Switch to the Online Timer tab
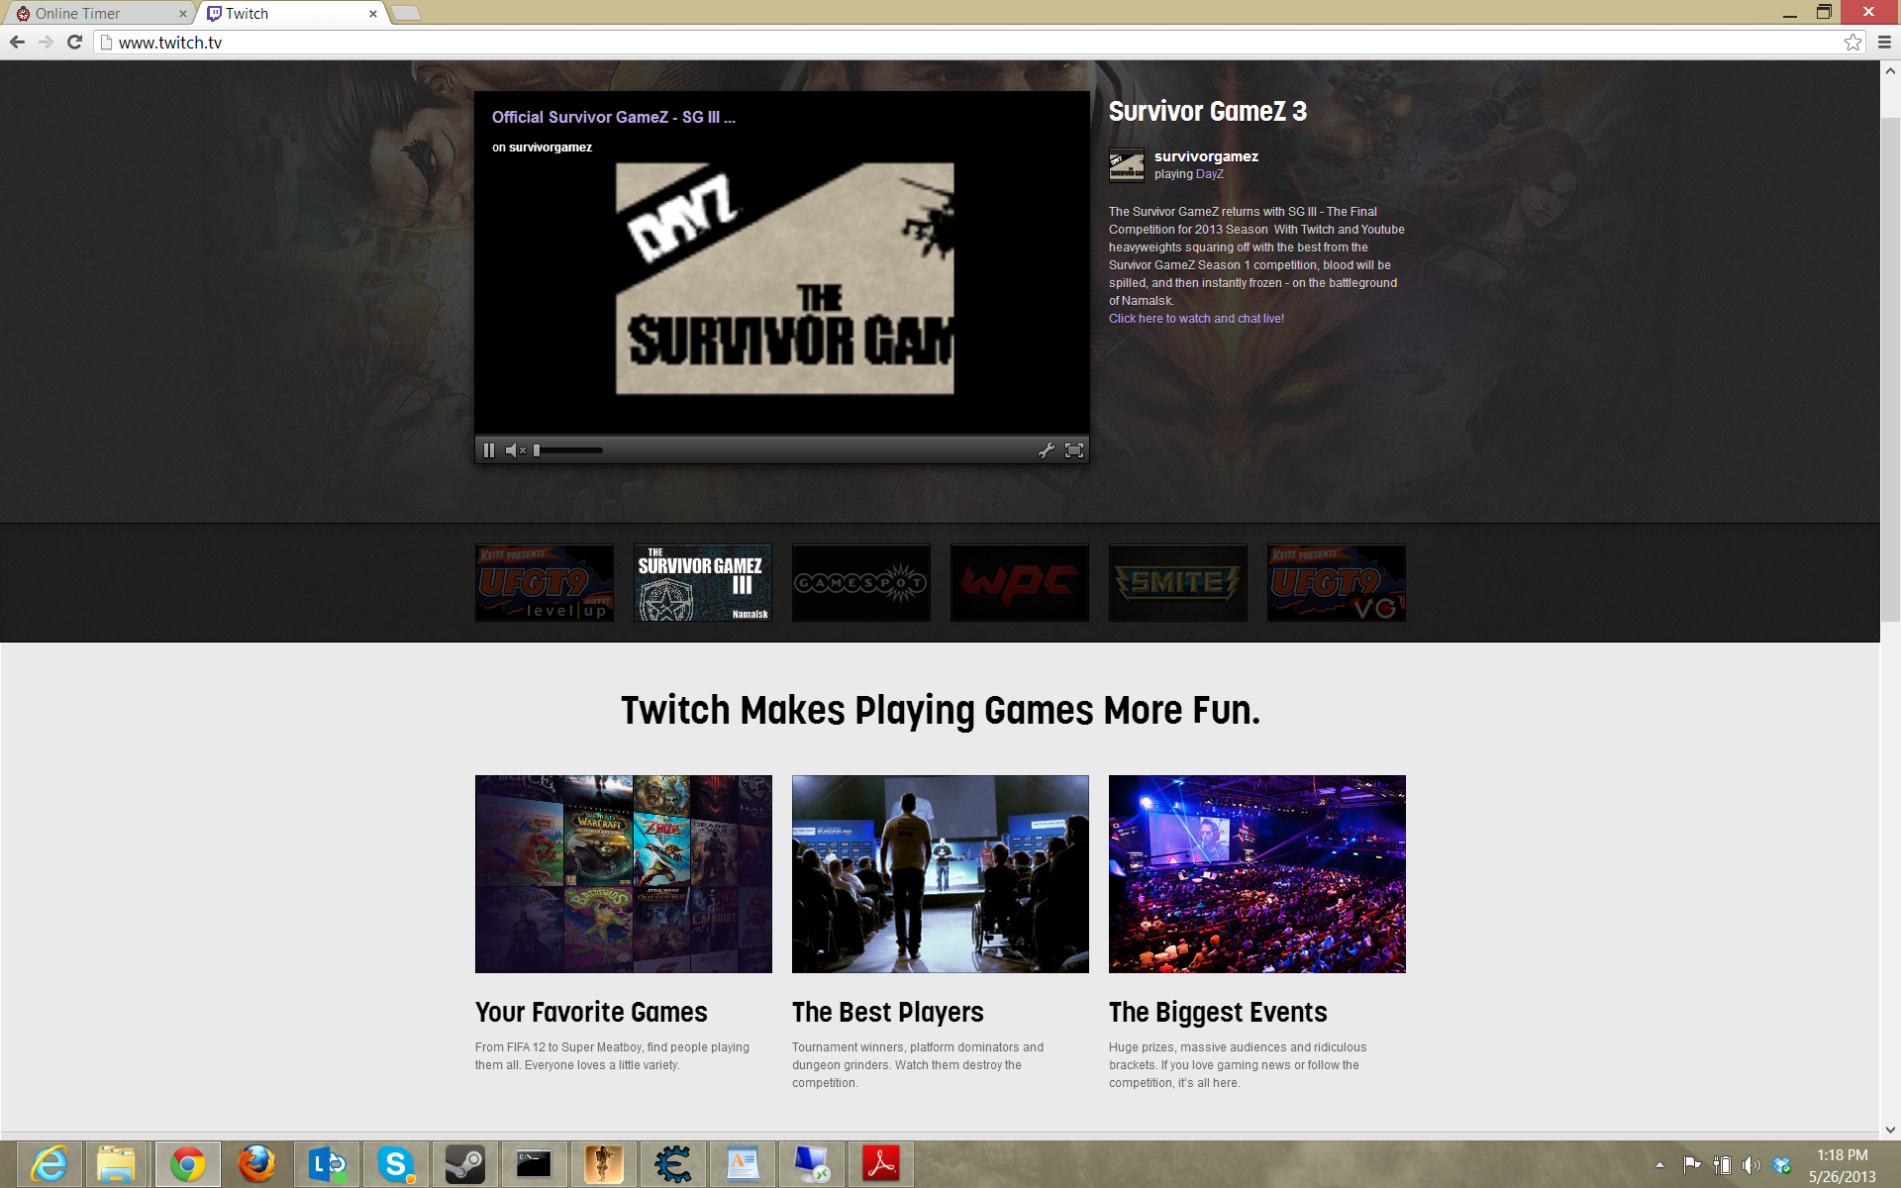The height and width of the screenshot is (1188, 1901). [99, 14]
